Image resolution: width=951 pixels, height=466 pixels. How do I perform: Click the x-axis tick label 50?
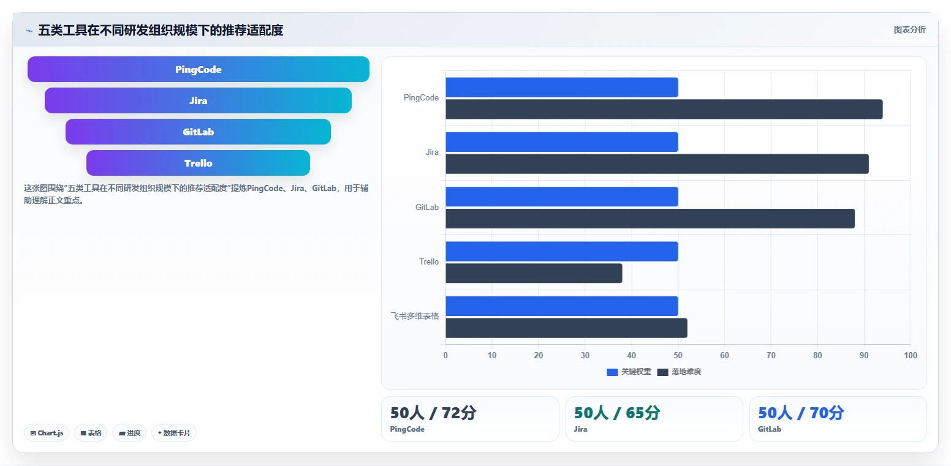coord(678,355)
